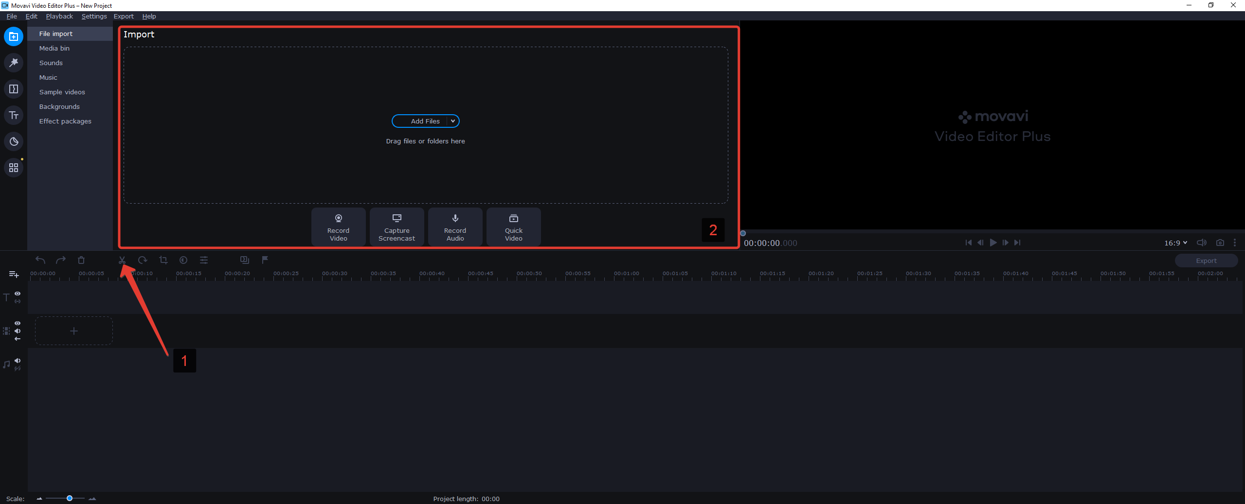1245x504 pixels.
Task: Open the Titles tab in sidebar
Action: 14,115
